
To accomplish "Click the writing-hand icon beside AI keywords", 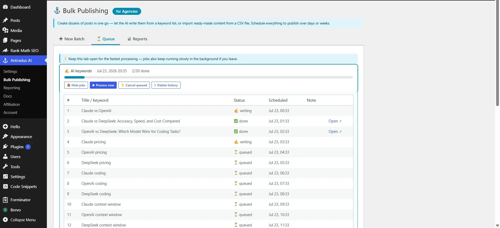I will (67, 71).
